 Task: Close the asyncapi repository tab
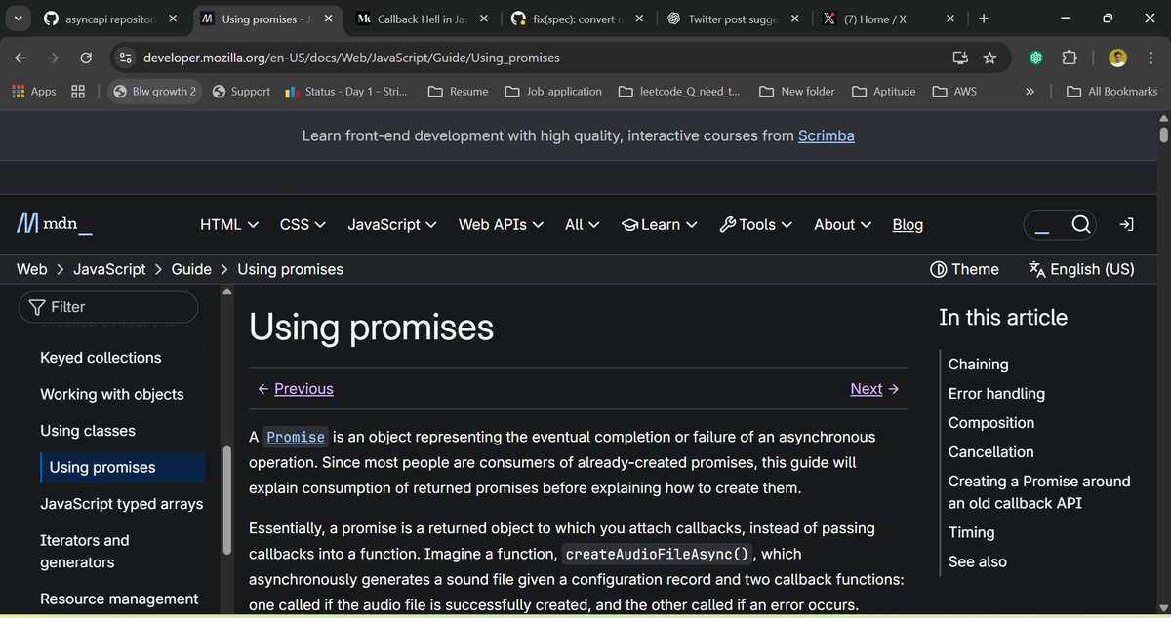(x=173, y=19)
